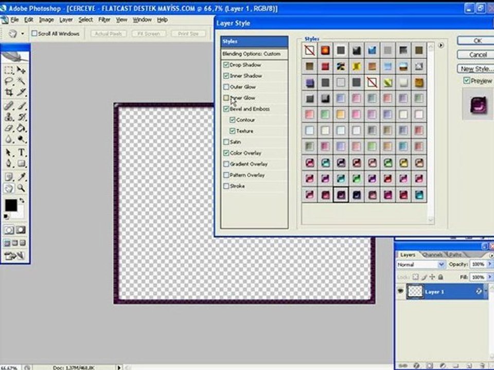Jump to ImageReady

pyautogui.click(x=14, y=256)
